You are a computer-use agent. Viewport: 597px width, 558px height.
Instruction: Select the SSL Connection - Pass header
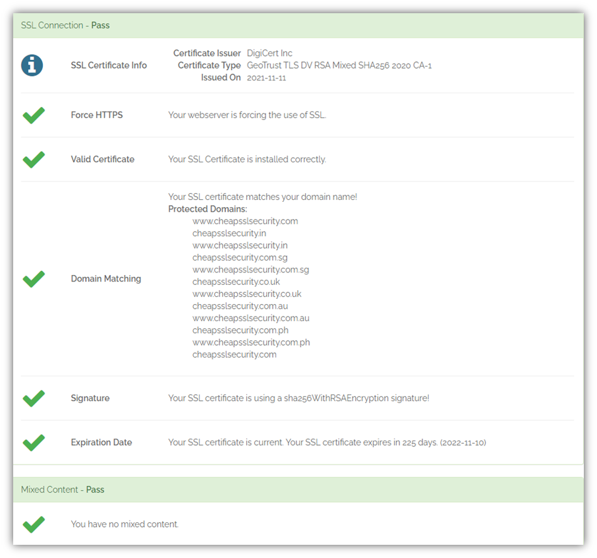(x=298, y=26)
